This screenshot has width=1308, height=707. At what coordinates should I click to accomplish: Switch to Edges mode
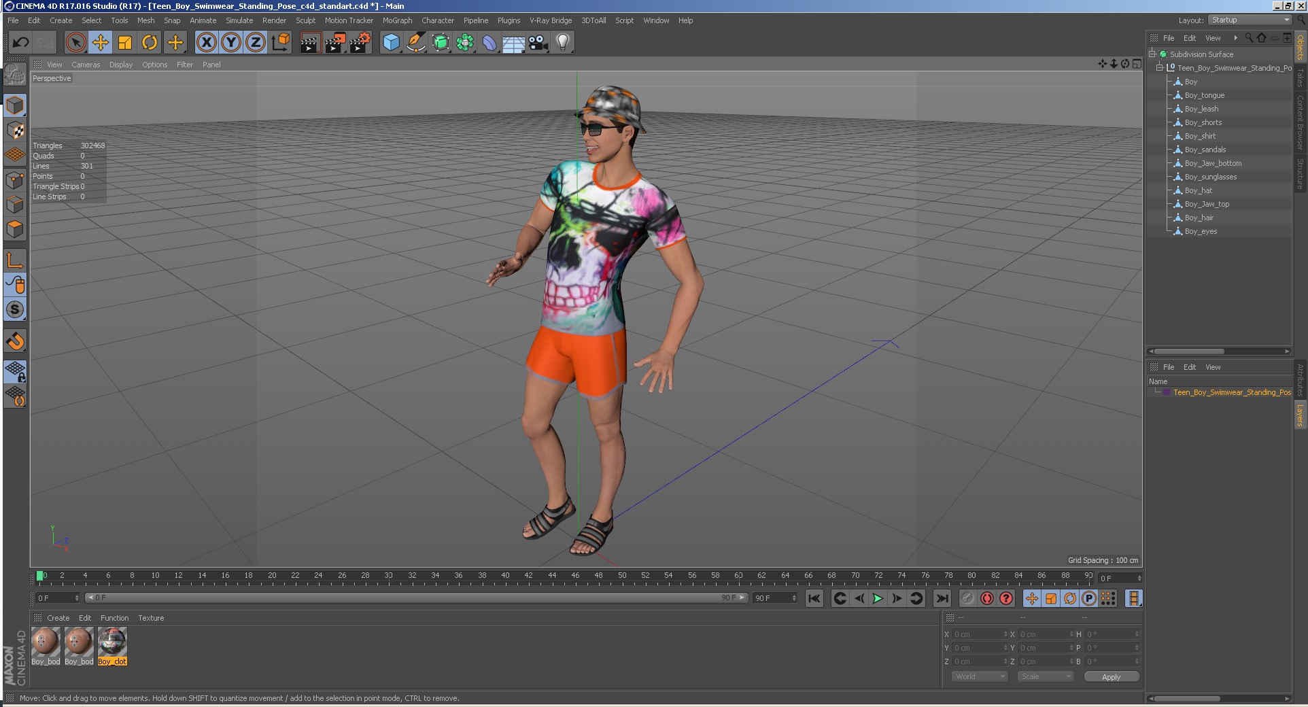click(x=15, y=205)
